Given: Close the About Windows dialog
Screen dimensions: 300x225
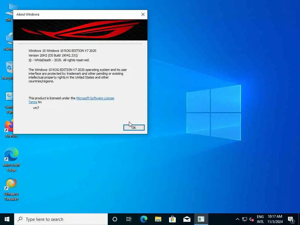Looking at the screenshot, I should (x=143, y=14).
